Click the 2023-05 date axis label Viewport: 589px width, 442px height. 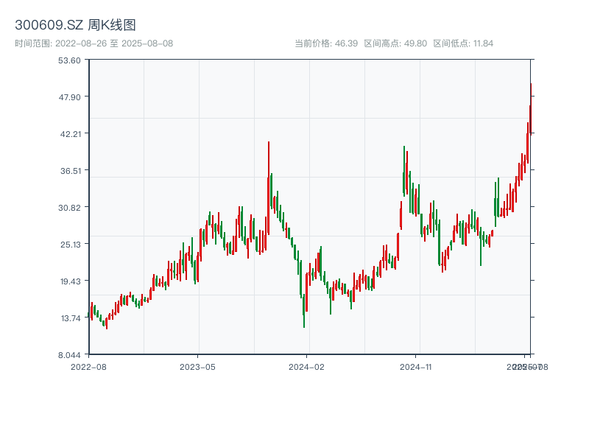198,366
